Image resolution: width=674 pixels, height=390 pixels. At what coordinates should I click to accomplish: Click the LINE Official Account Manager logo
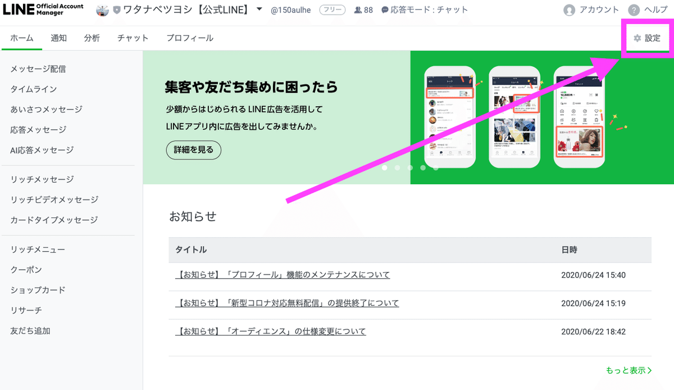[x=43, y=10]
